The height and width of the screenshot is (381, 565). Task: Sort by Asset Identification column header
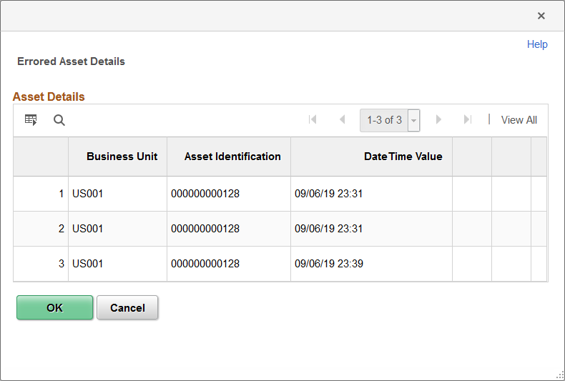coord(232,157)
